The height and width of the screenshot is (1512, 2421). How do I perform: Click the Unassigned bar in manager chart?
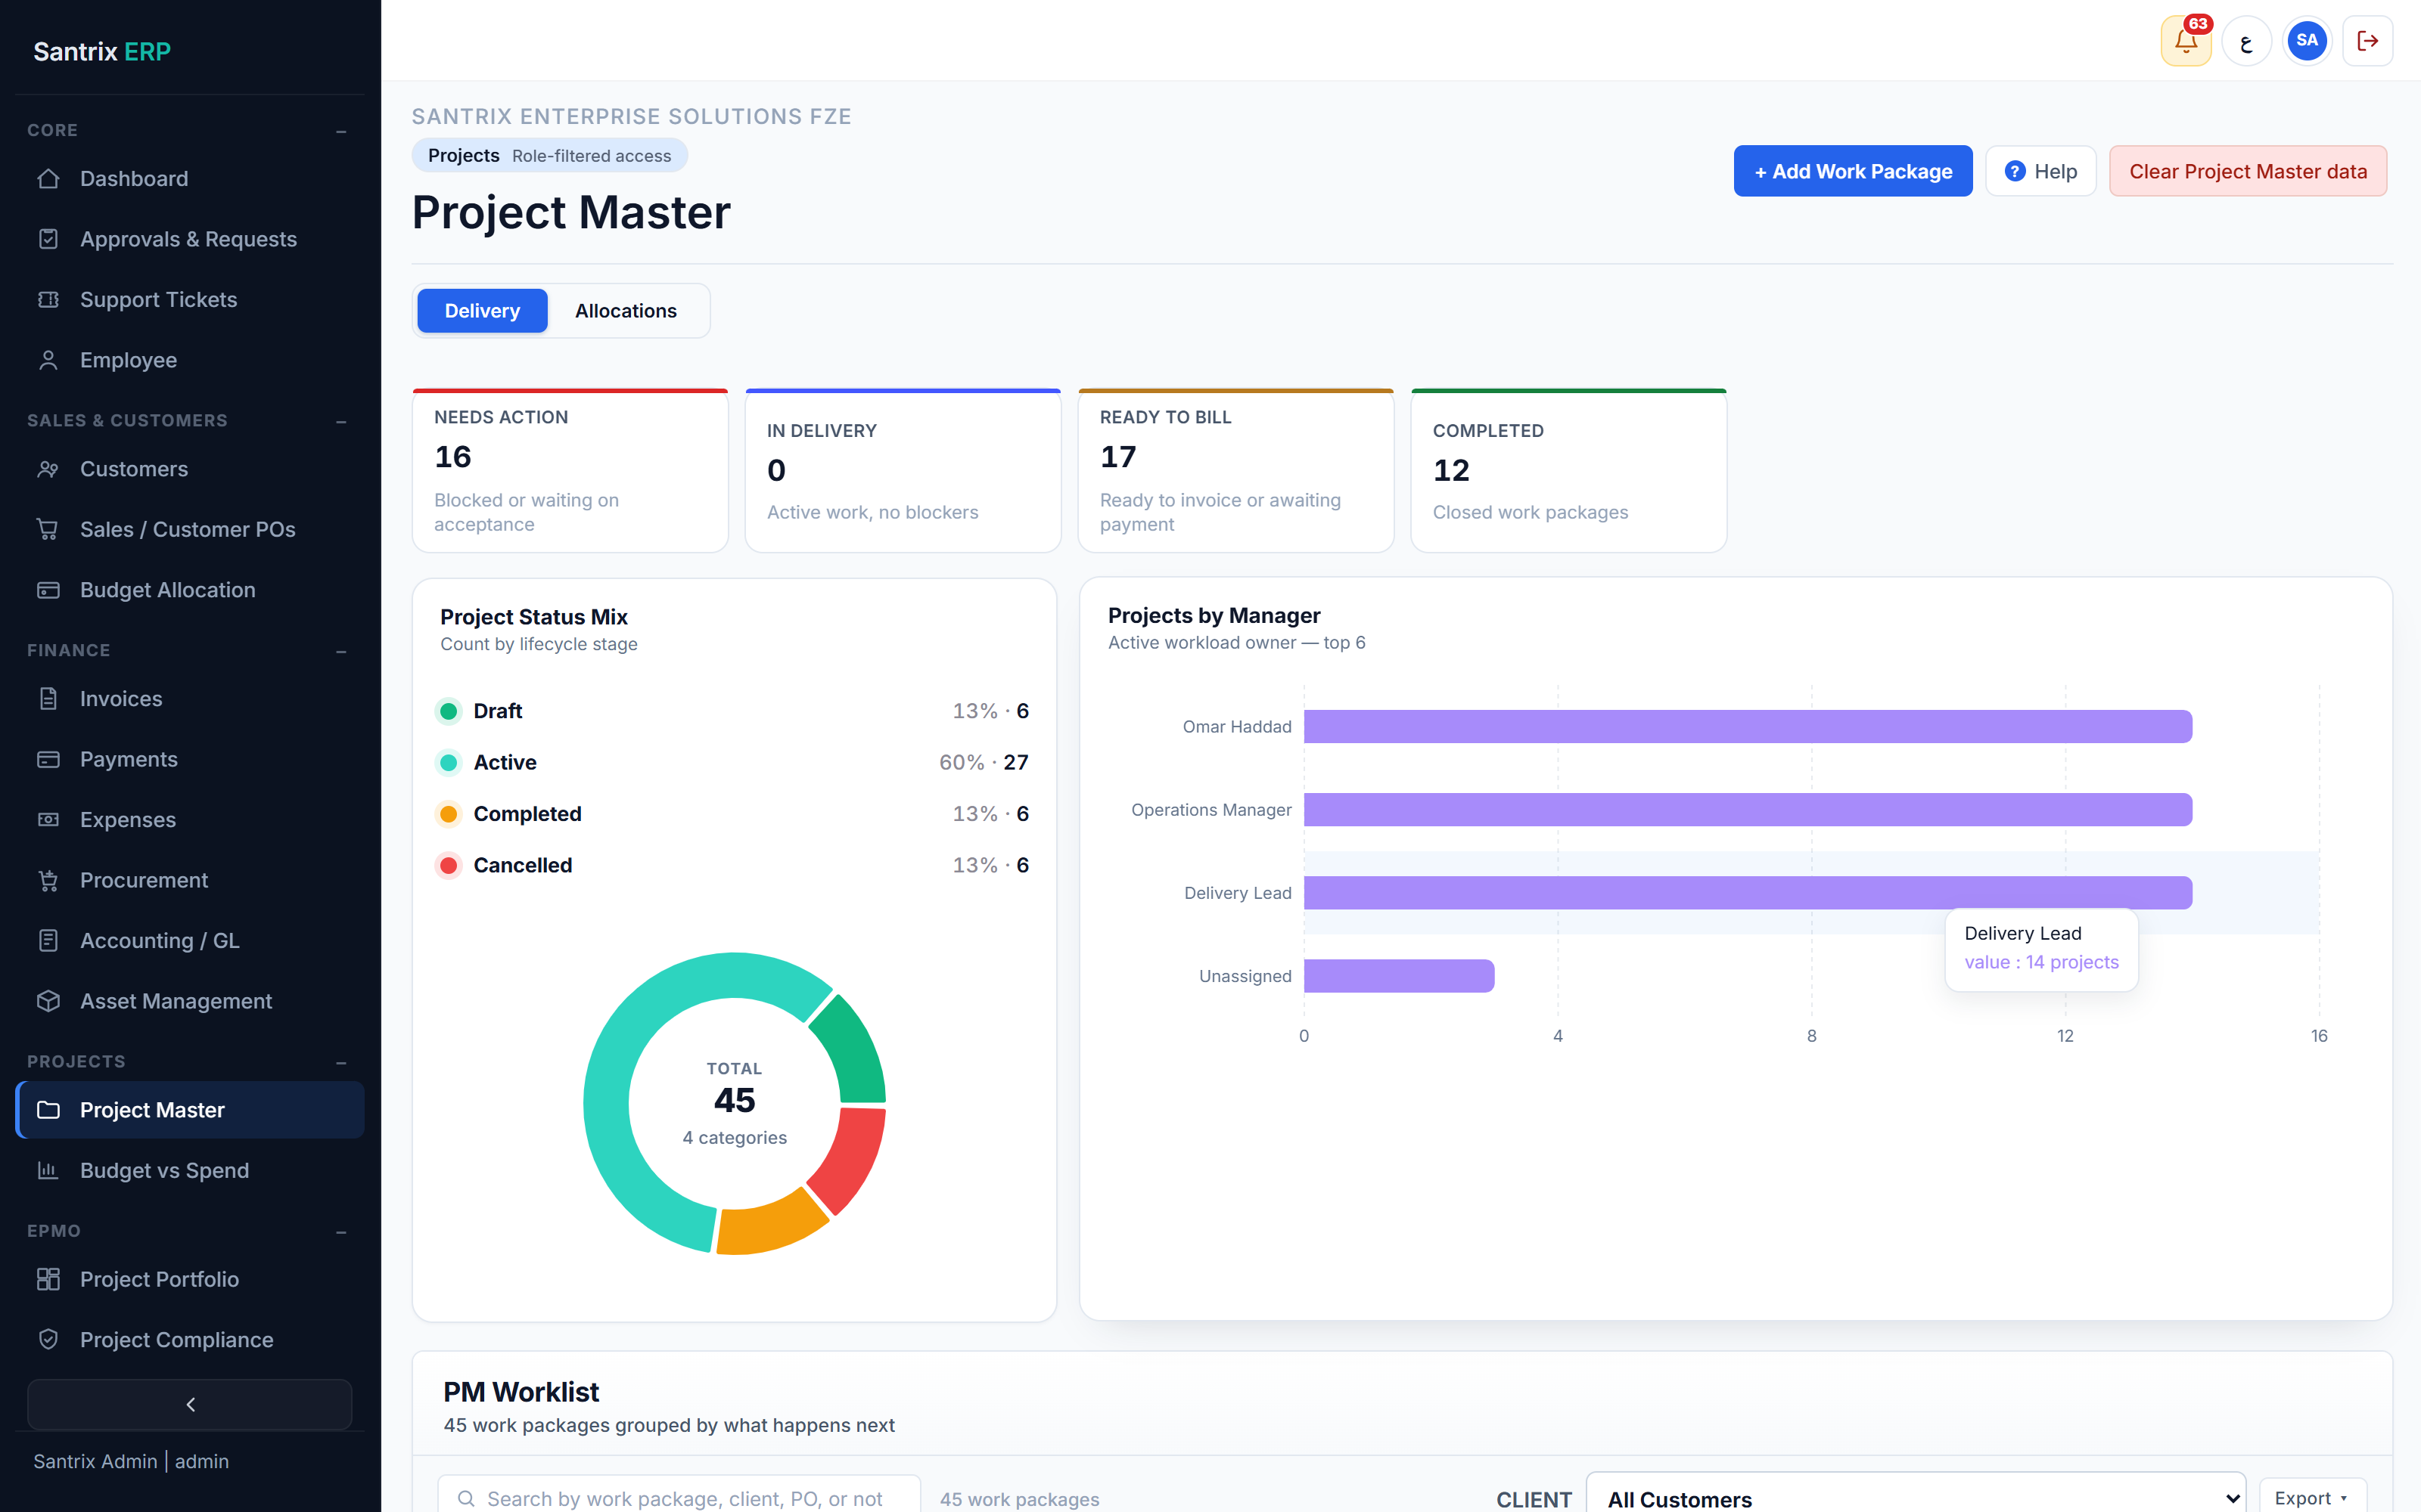click(1399, 976)
